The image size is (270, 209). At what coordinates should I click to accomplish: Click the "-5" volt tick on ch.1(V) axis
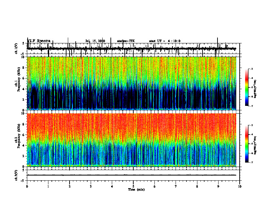point(23,54)
